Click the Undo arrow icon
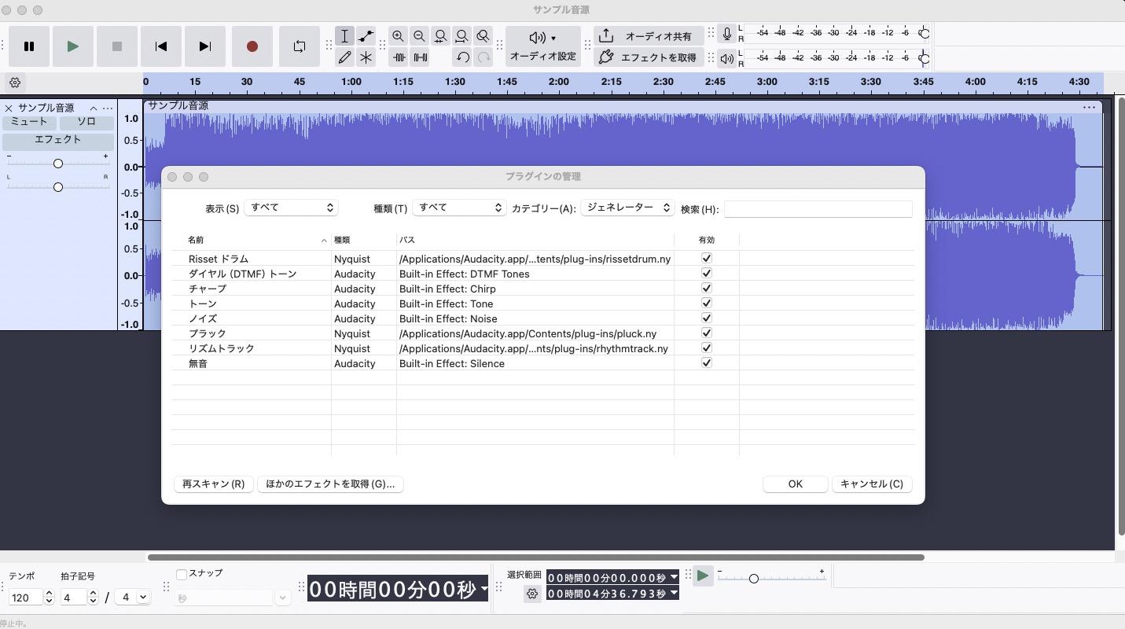Viewport: 1125px width, 629px height. click(462, 57)
